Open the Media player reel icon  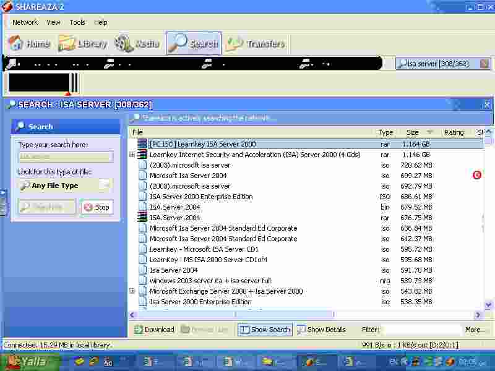123,43
